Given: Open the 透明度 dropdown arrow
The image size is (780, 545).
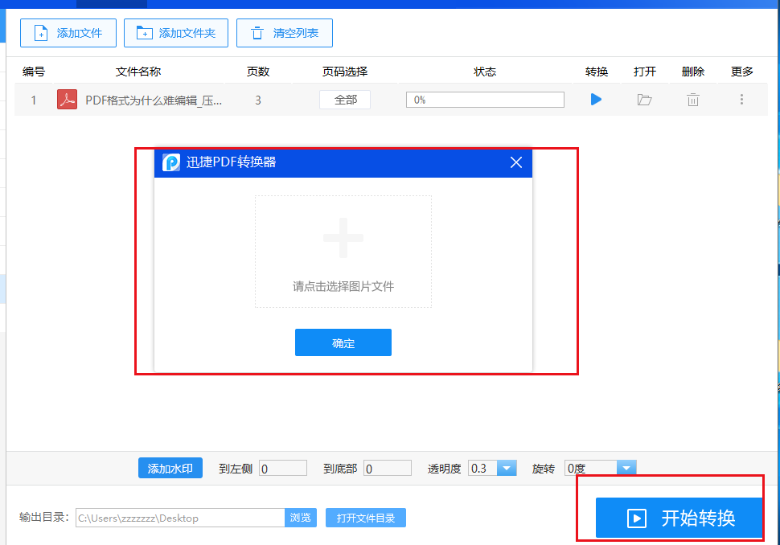Looking at the screenshot, I should [507, 469].
